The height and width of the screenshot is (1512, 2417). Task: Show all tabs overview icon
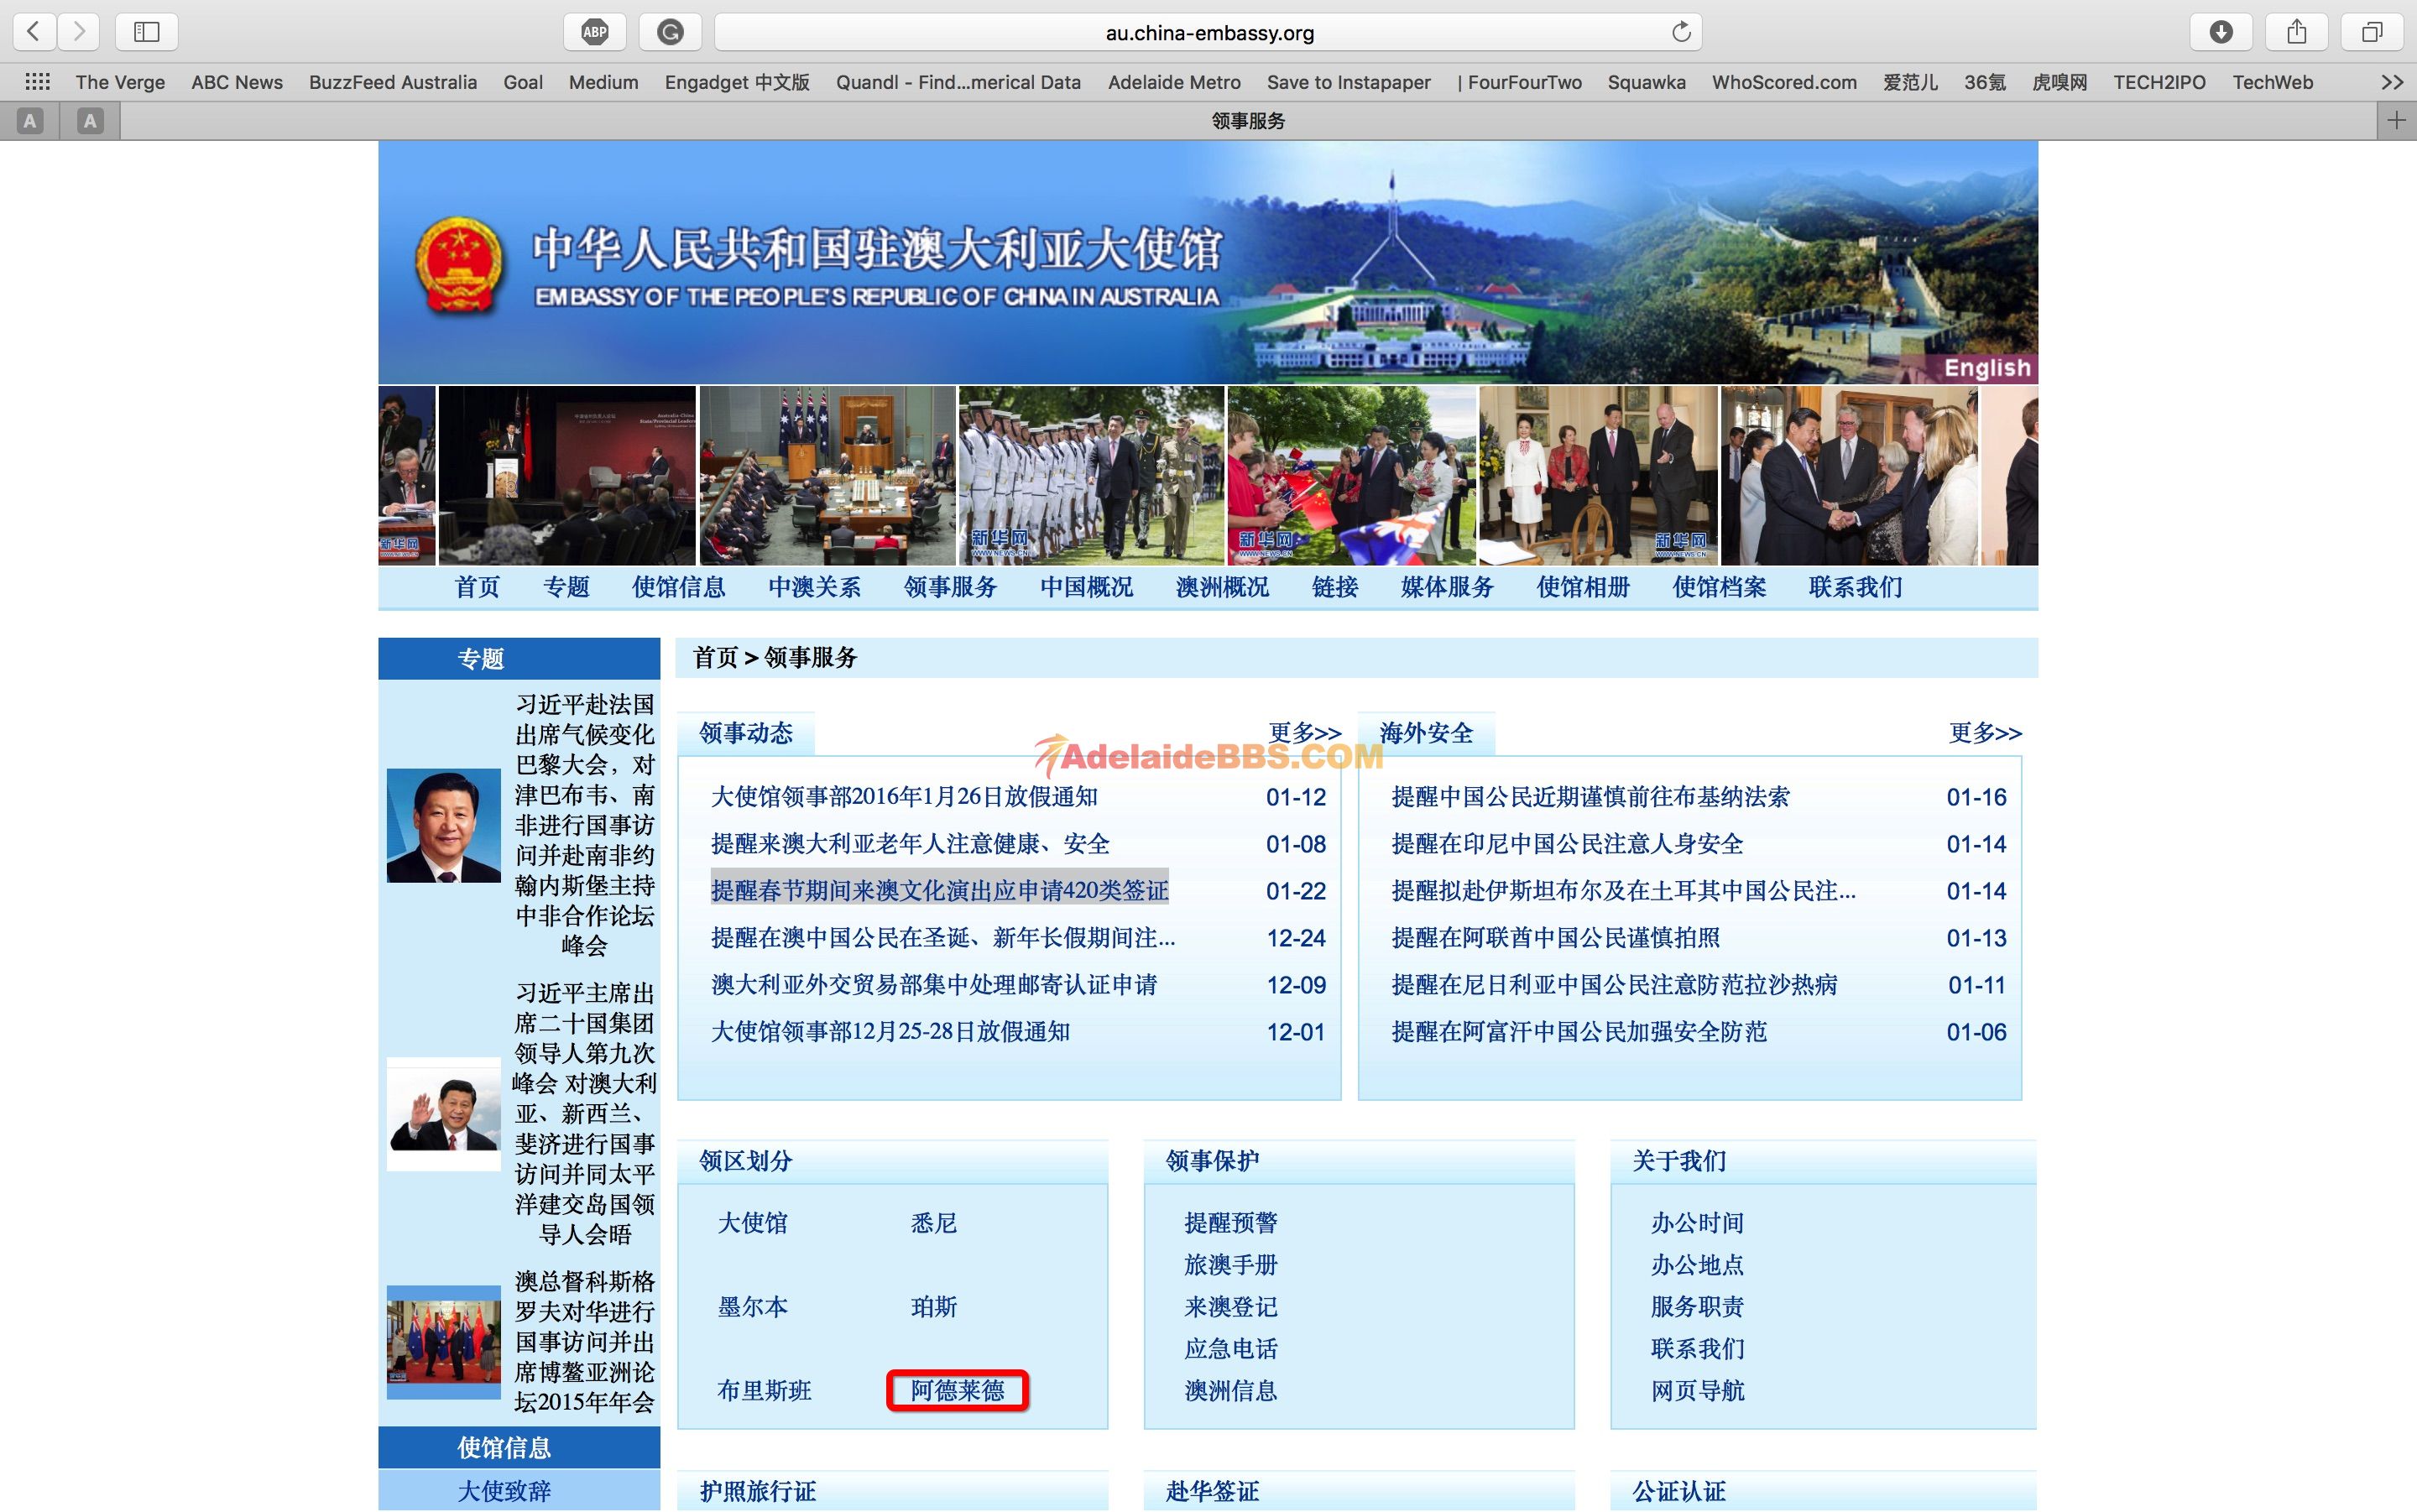2372,32
